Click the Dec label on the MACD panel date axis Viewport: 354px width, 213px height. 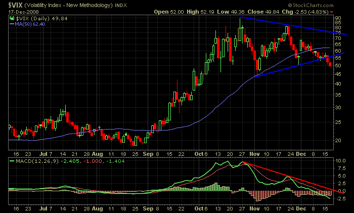(301, 209)
